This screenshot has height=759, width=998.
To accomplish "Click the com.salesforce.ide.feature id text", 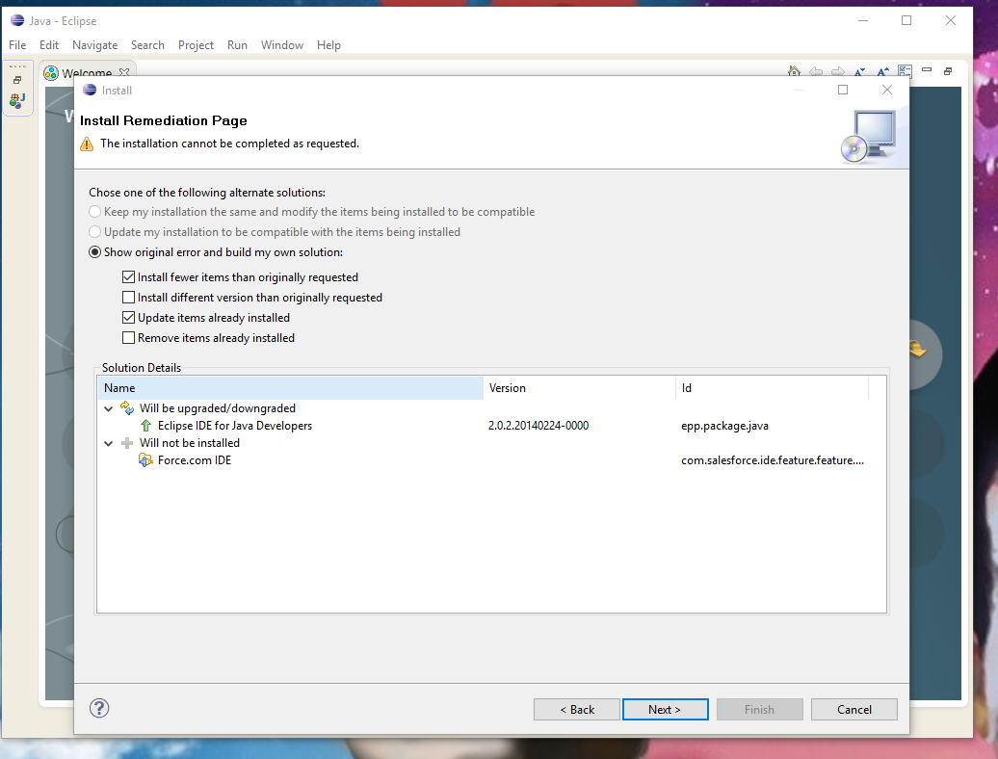I will tap(773, 460).
